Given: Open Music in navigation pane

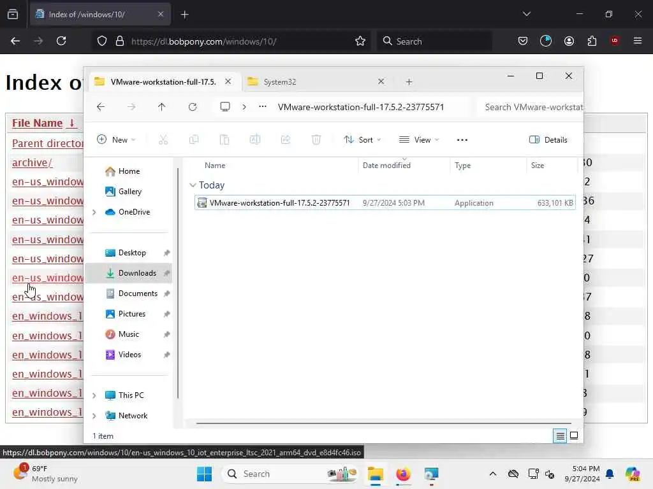Looking at the screenshot, I should pyautogui.click(x=129, y=334).
